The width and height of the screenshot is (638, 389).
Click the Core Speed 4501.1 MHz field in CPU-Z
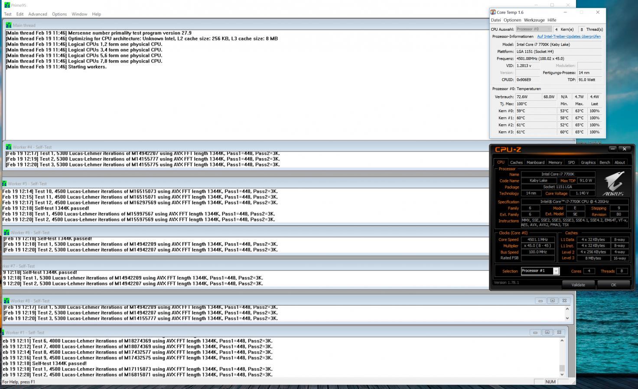coord(538,240)
